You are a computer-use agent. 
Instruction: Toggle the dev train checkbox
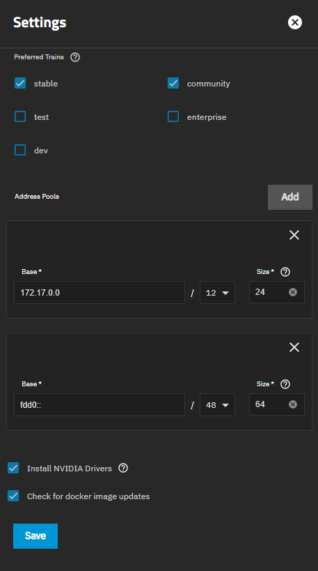click(20, 150)
